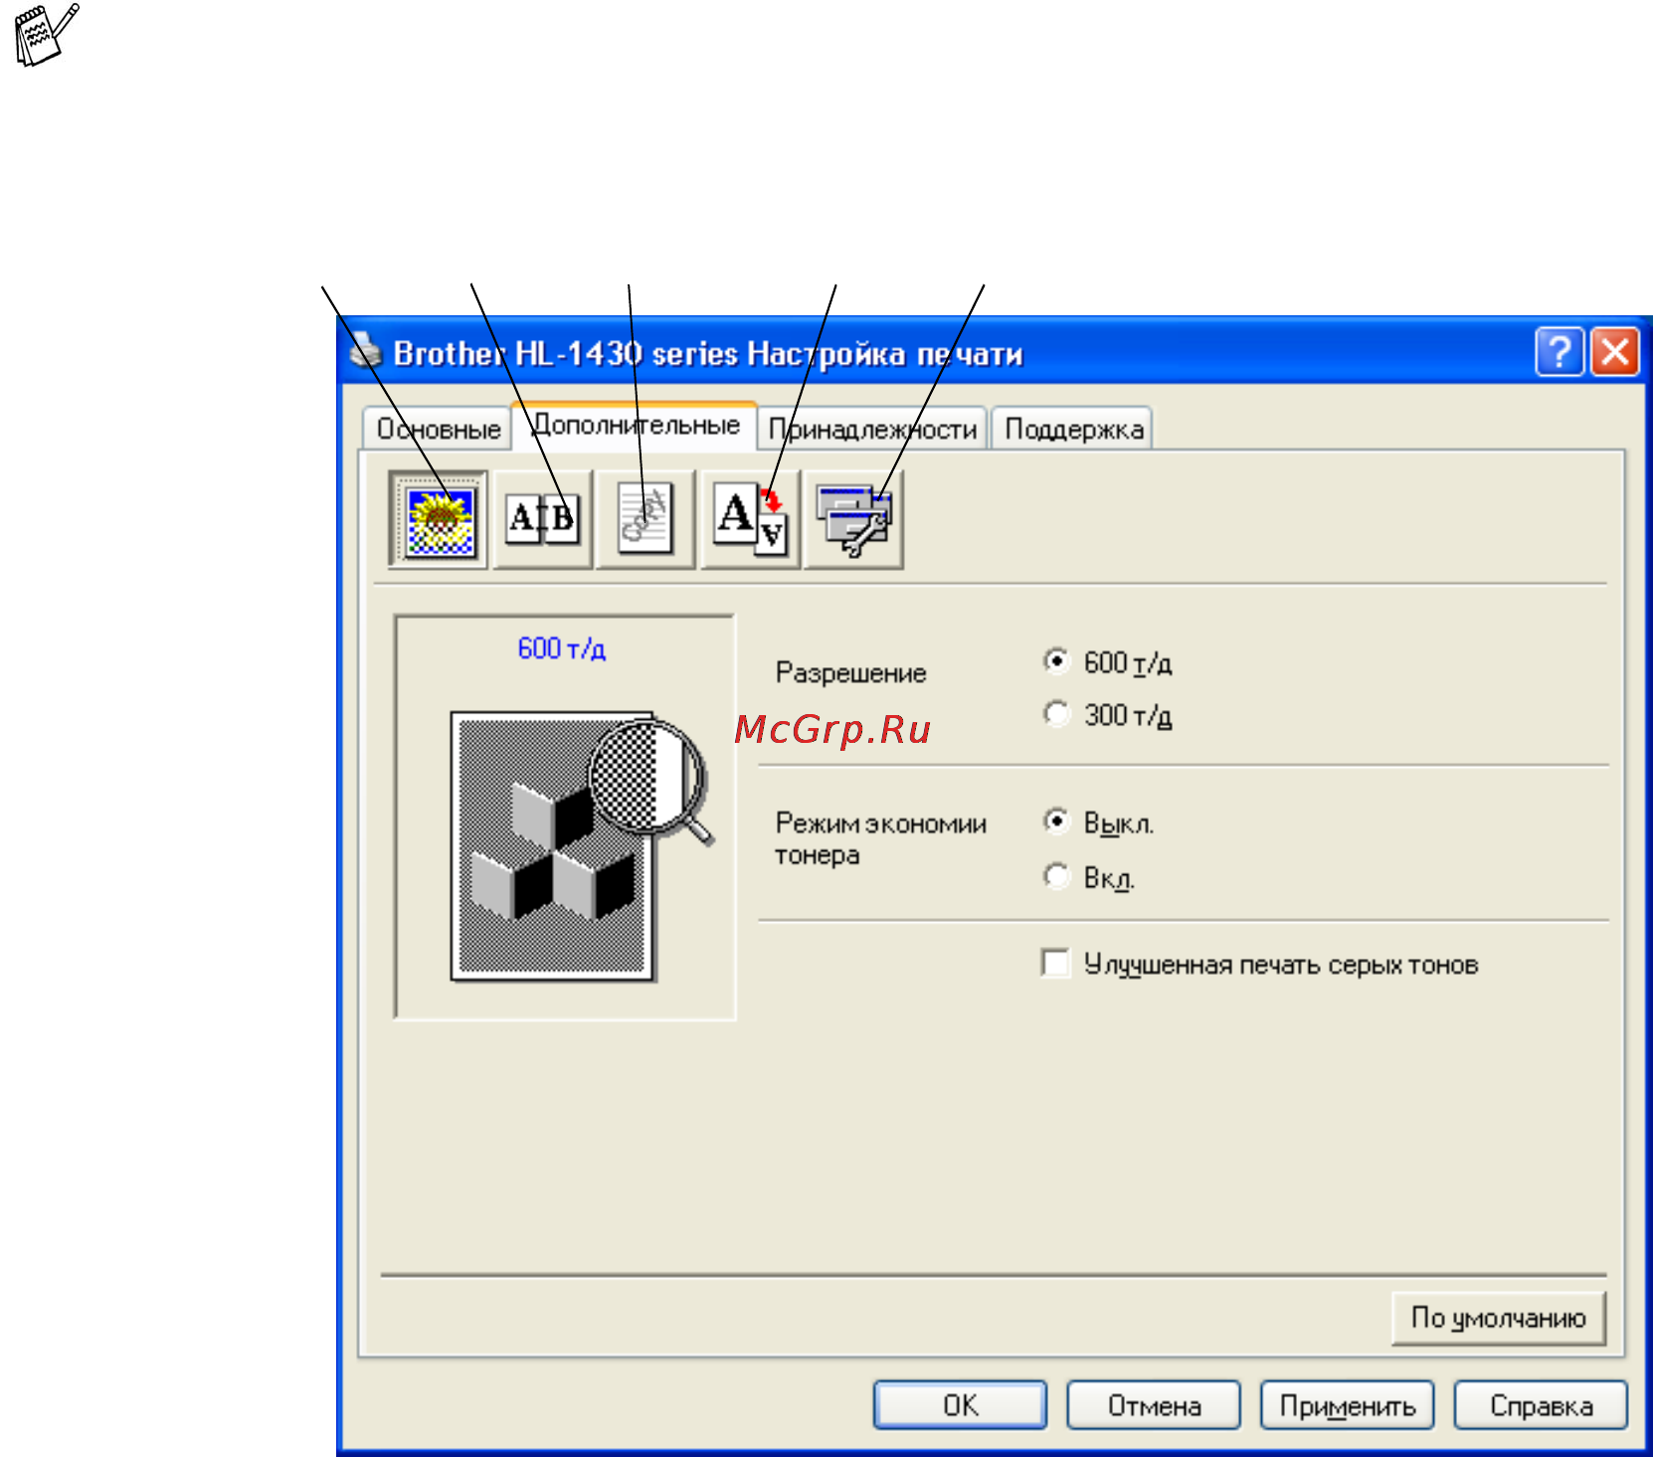Open the Watermark copy page icon
Viewport: 1653px width, 1457px height.
644,519
